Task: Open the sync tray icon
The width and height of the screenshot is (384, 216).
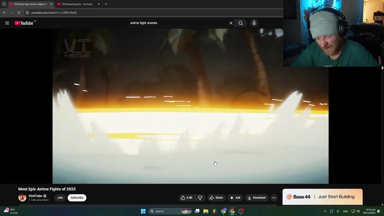Action: coord(331,211)
